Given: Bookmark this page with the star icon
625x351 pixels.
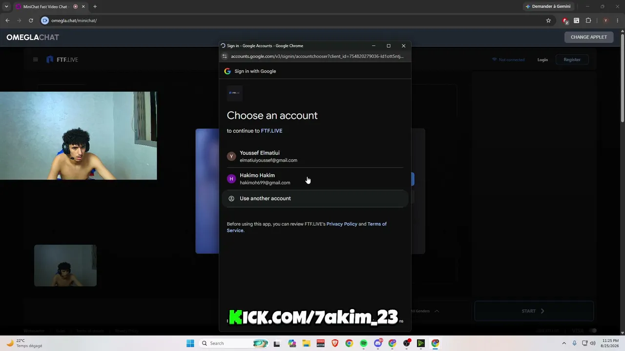Looking at the screenshot, I should (548, 20).
